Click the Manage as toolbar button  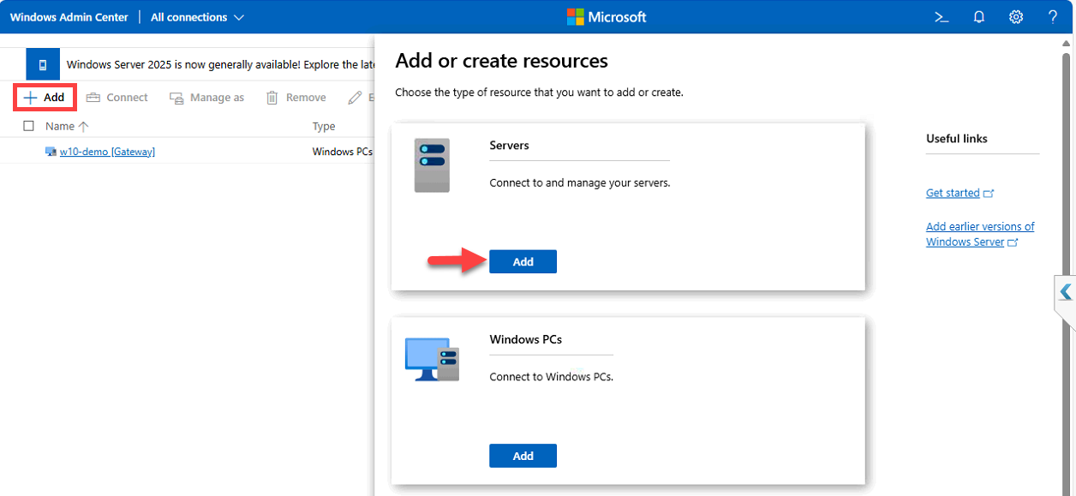[206, 98]
